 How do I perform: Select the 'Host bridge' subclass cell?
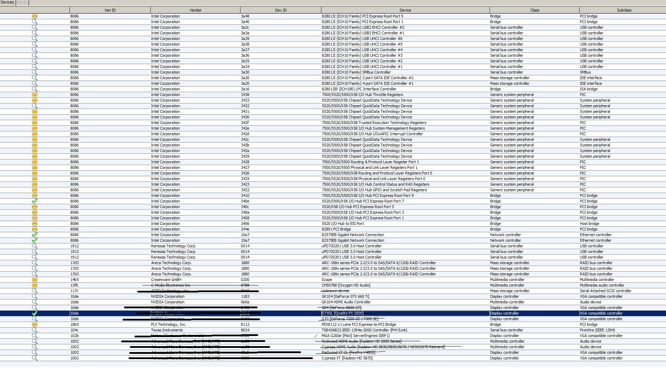(x=623, y=224)
